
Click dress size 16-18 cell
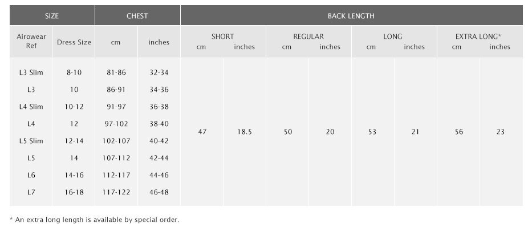click(74, 192)
